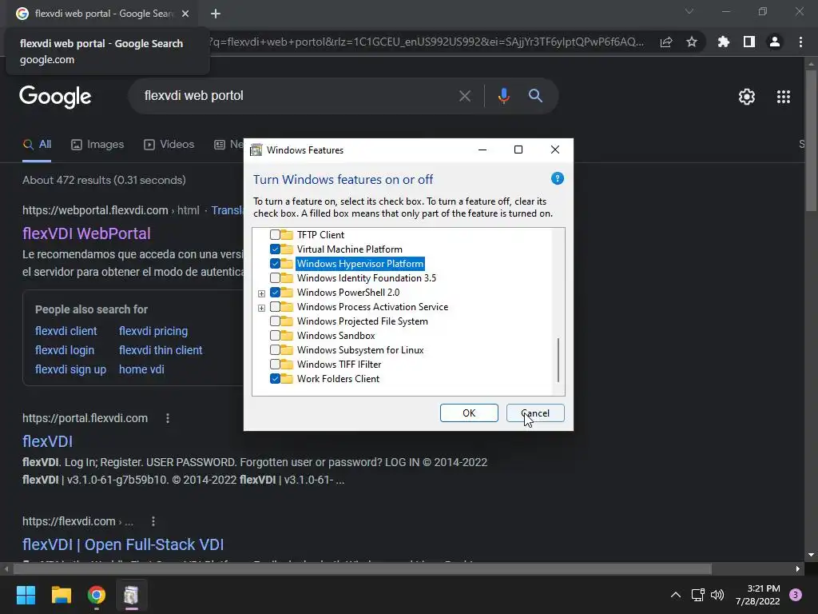Search for flexvdi sign up suggestion
This screenshot has width=818, height=614.
pyautogui.click(x=70, y=369)
